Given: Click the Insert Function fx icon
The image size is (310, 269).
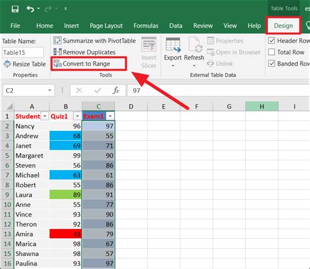Looking at the screenshot, I should point(116,90).
